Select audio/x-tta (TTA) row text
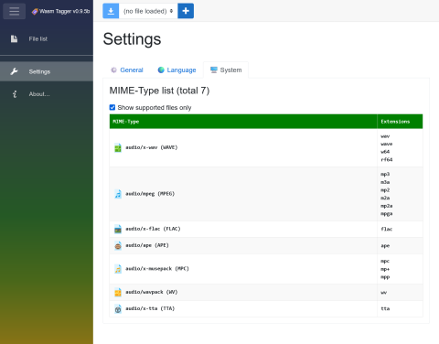The height and width of the screenshot is (344, 439). coord(150,308)
